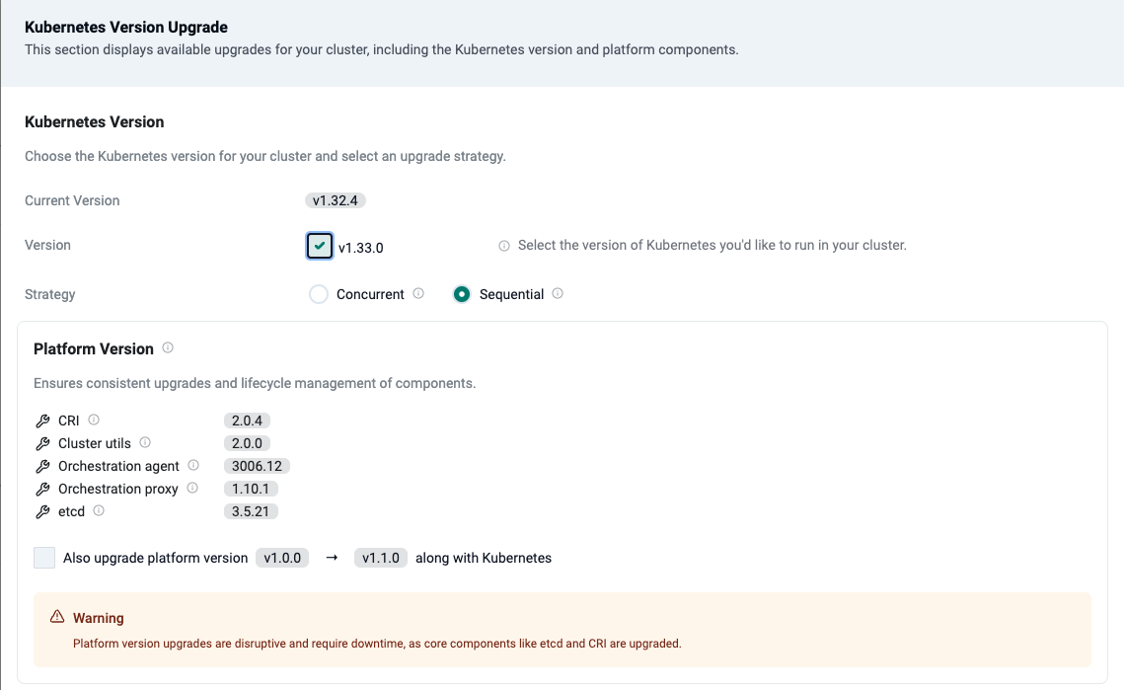
Task: Click the v1.1.0 target platform version badge
Action: click(381, 558)
